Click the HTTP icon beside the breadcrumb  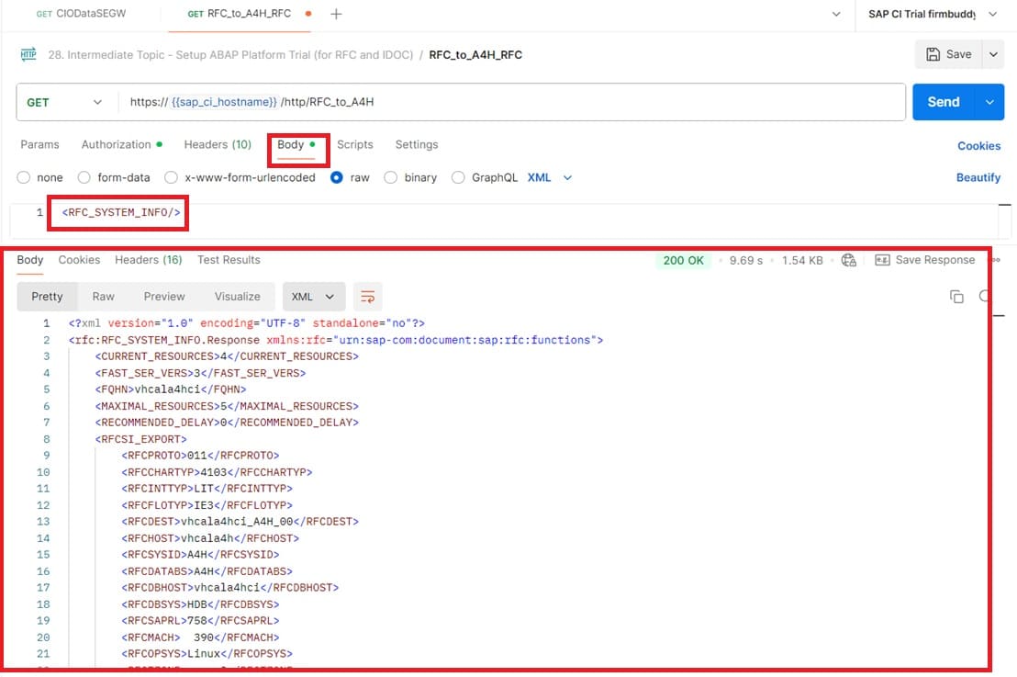pyautogui.click(x=28, y=54)
